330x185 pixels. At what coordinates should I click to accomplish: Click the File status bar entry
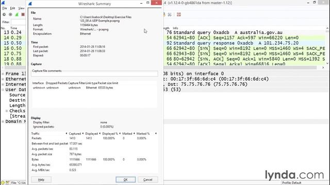[19, 183]
